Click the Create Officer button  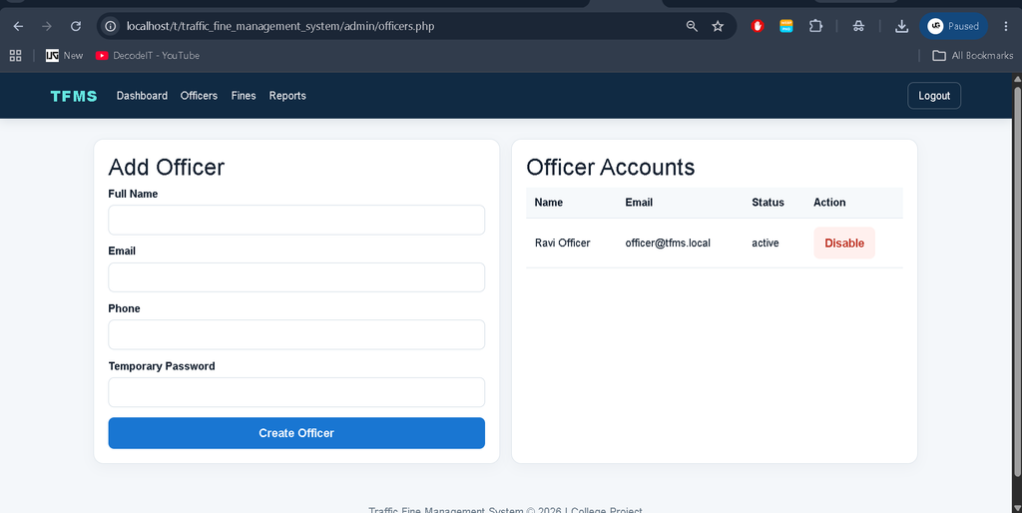pos(296,433)
